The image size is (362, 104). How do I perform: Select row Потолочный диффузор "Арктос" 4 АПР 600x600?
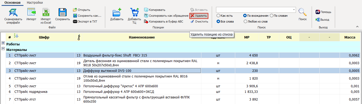pos(183,86)
